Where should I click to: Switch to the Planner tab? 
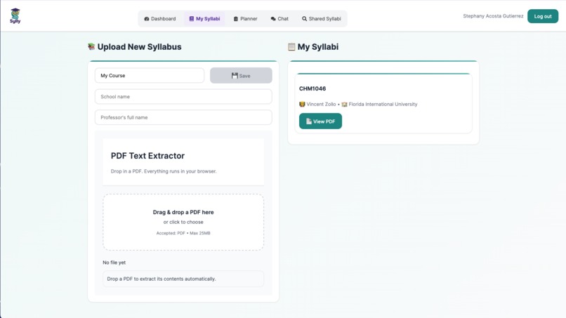[x=246, y=19]
